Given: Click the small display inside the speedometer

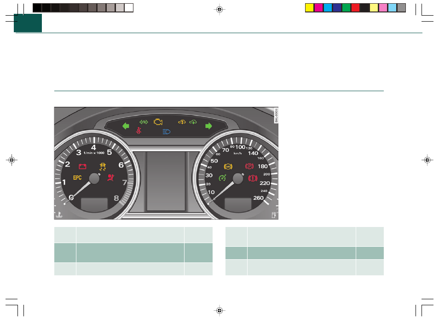Looking at the screenshot, I should [238, 204].
